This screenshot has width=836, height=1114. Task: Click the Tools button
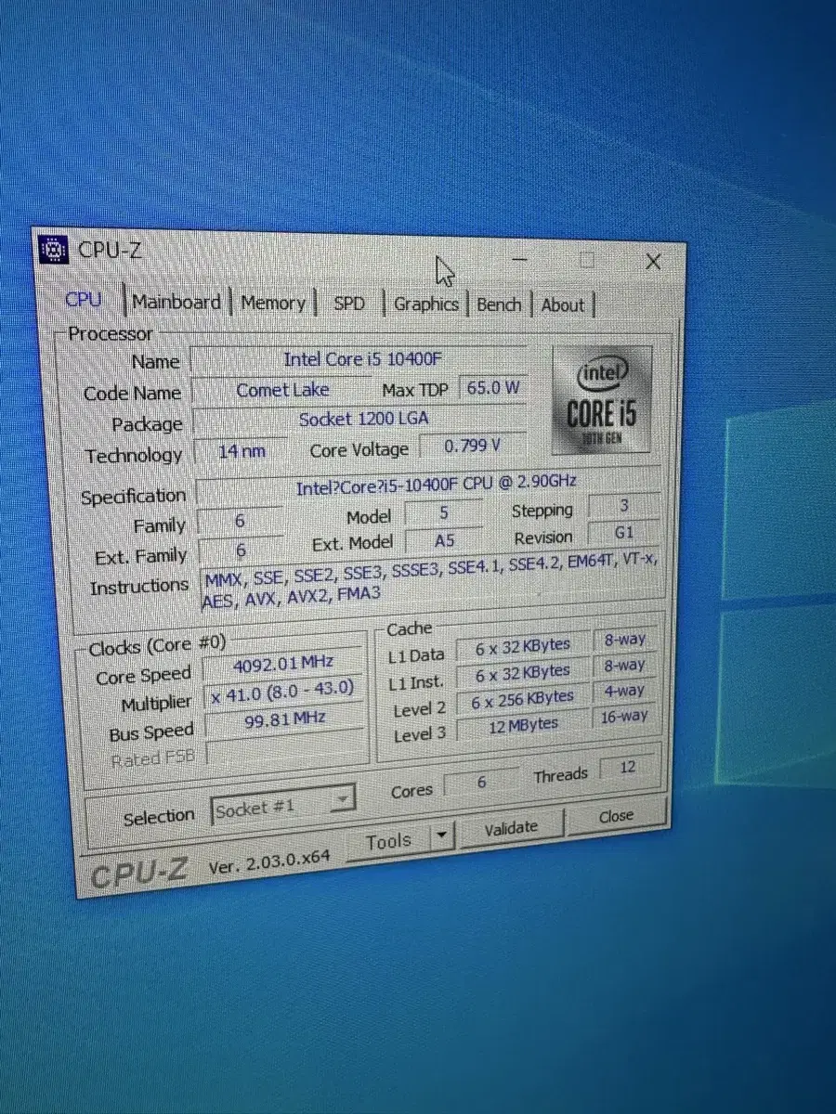pos(388,841)
